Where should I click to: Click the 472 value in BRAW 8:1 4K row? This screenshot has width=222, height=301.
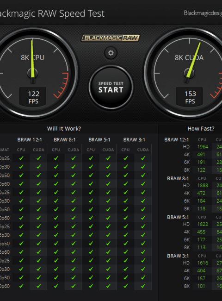pyautogui.click(x=201, y=193)
